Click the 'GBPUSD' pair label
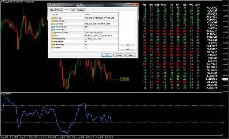Screen dimensions: 229x139 pyautogui.click(x=212, y=67)
